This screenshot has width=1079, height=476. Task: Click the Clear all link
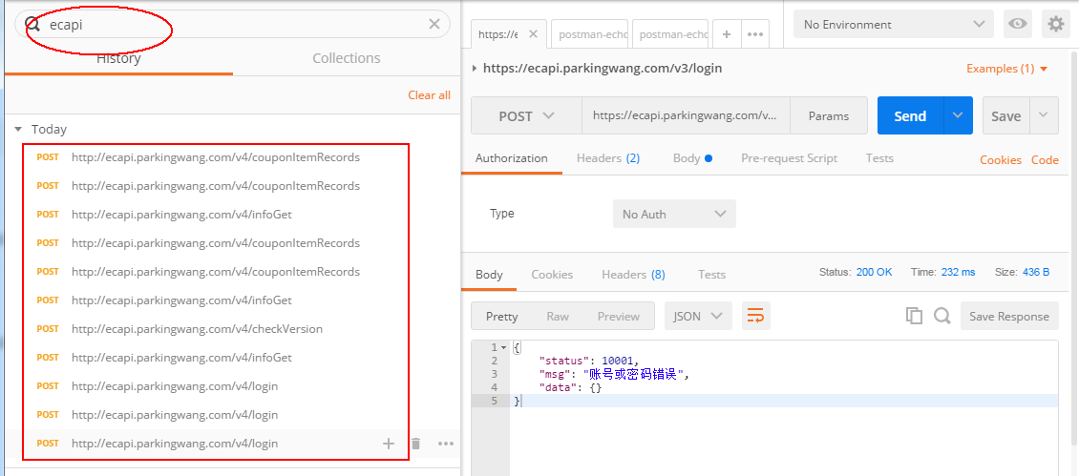pyautogui.click(x=430, y=95)
